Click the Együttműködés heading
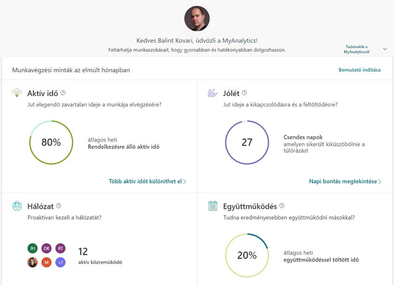The width and height of the screenshot is (394, 285). (x=250, y=207)
